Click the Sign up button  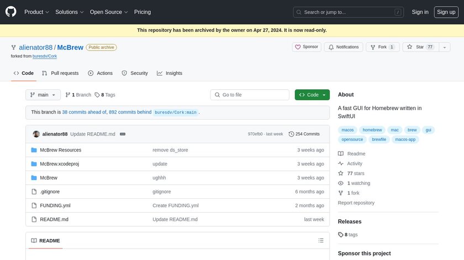445,12
